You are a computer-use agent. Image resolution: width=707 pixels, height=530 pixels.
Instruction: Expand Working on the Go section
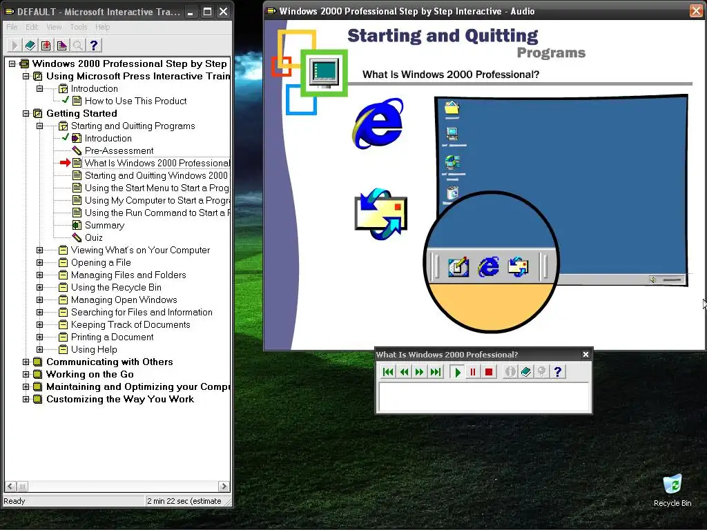click(x=26, y=374)
